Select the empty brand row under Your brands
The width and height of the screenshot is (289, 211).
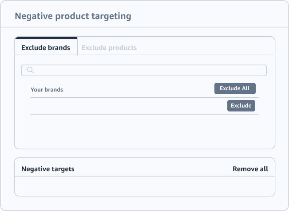pos(145,106)
